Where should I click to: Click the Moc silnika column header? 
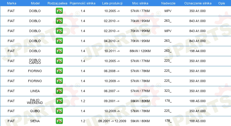(x=140, y=3)
